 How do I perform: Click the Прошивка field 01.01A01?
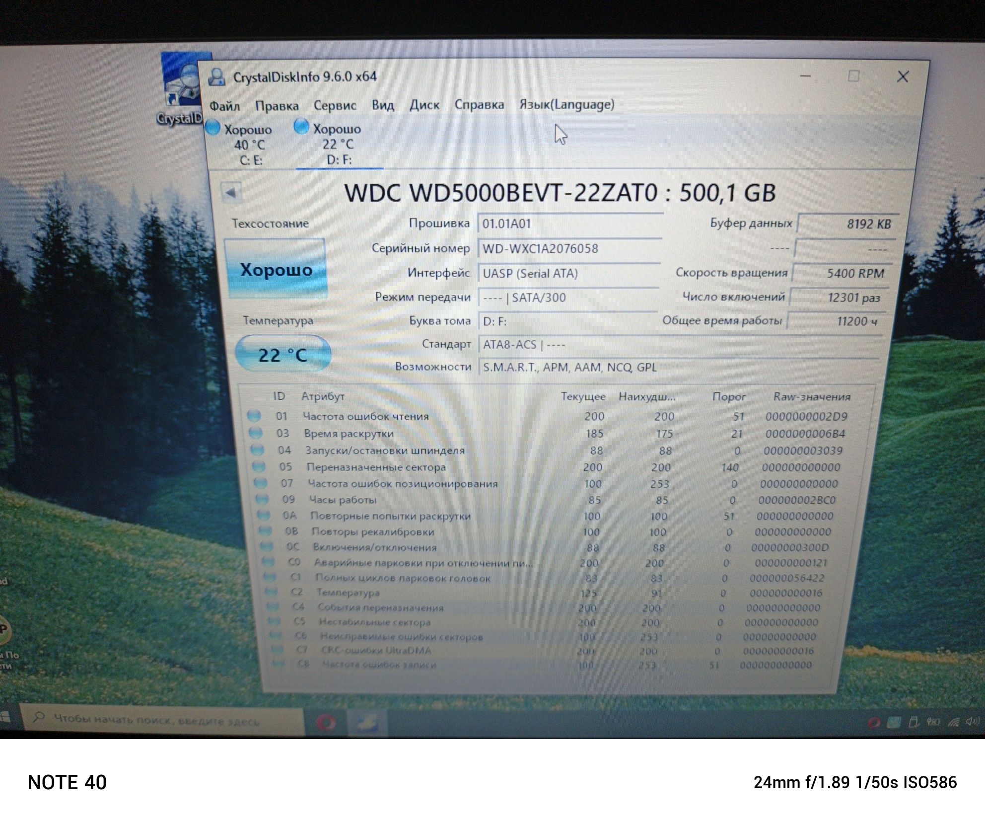(570, 224)
